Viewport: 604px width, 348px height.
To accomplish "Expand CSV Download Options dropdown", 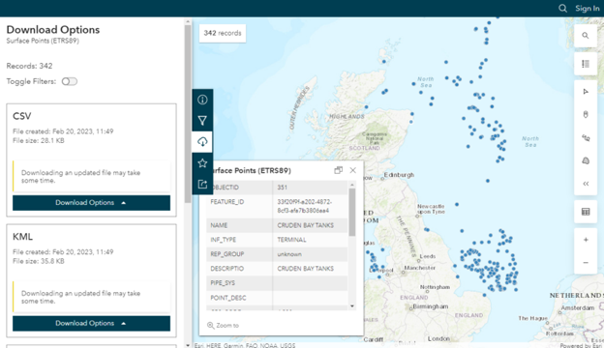I will click(x=91, y=203).
